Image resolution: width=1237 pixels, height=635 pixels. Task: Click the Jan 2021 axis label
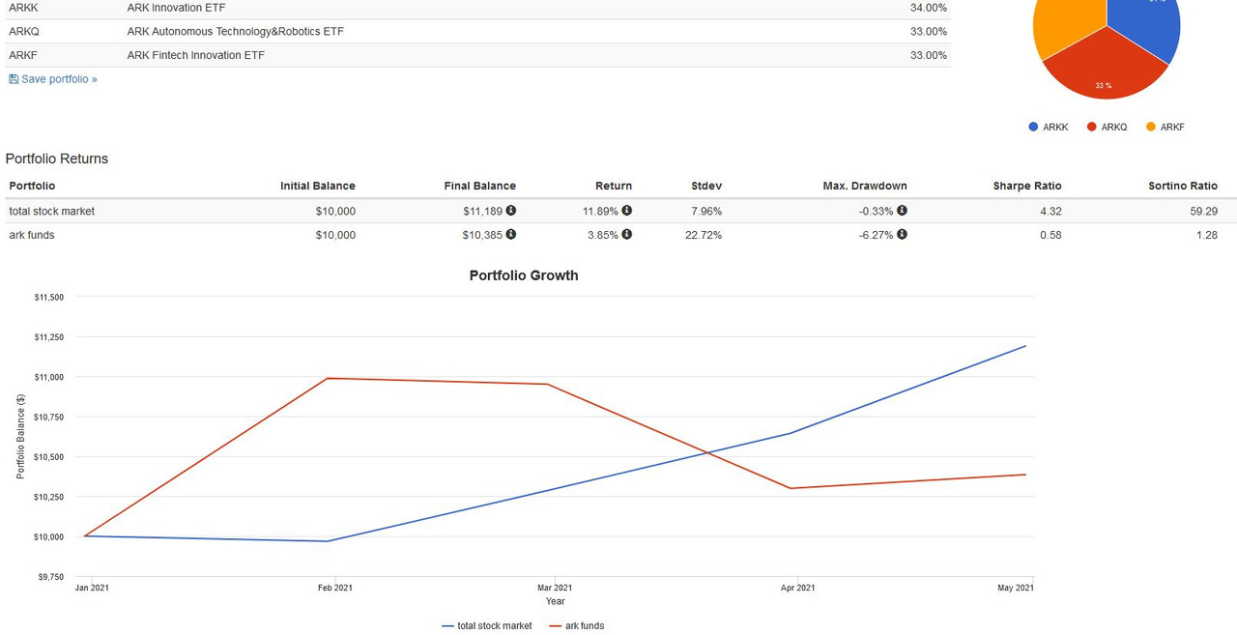(x=92, y=588)
